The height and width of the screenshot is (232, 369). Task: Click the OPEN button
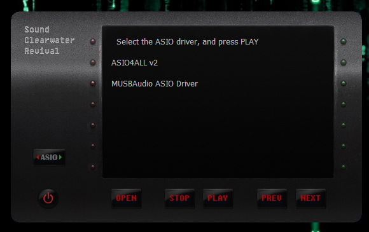click(127, 198)
